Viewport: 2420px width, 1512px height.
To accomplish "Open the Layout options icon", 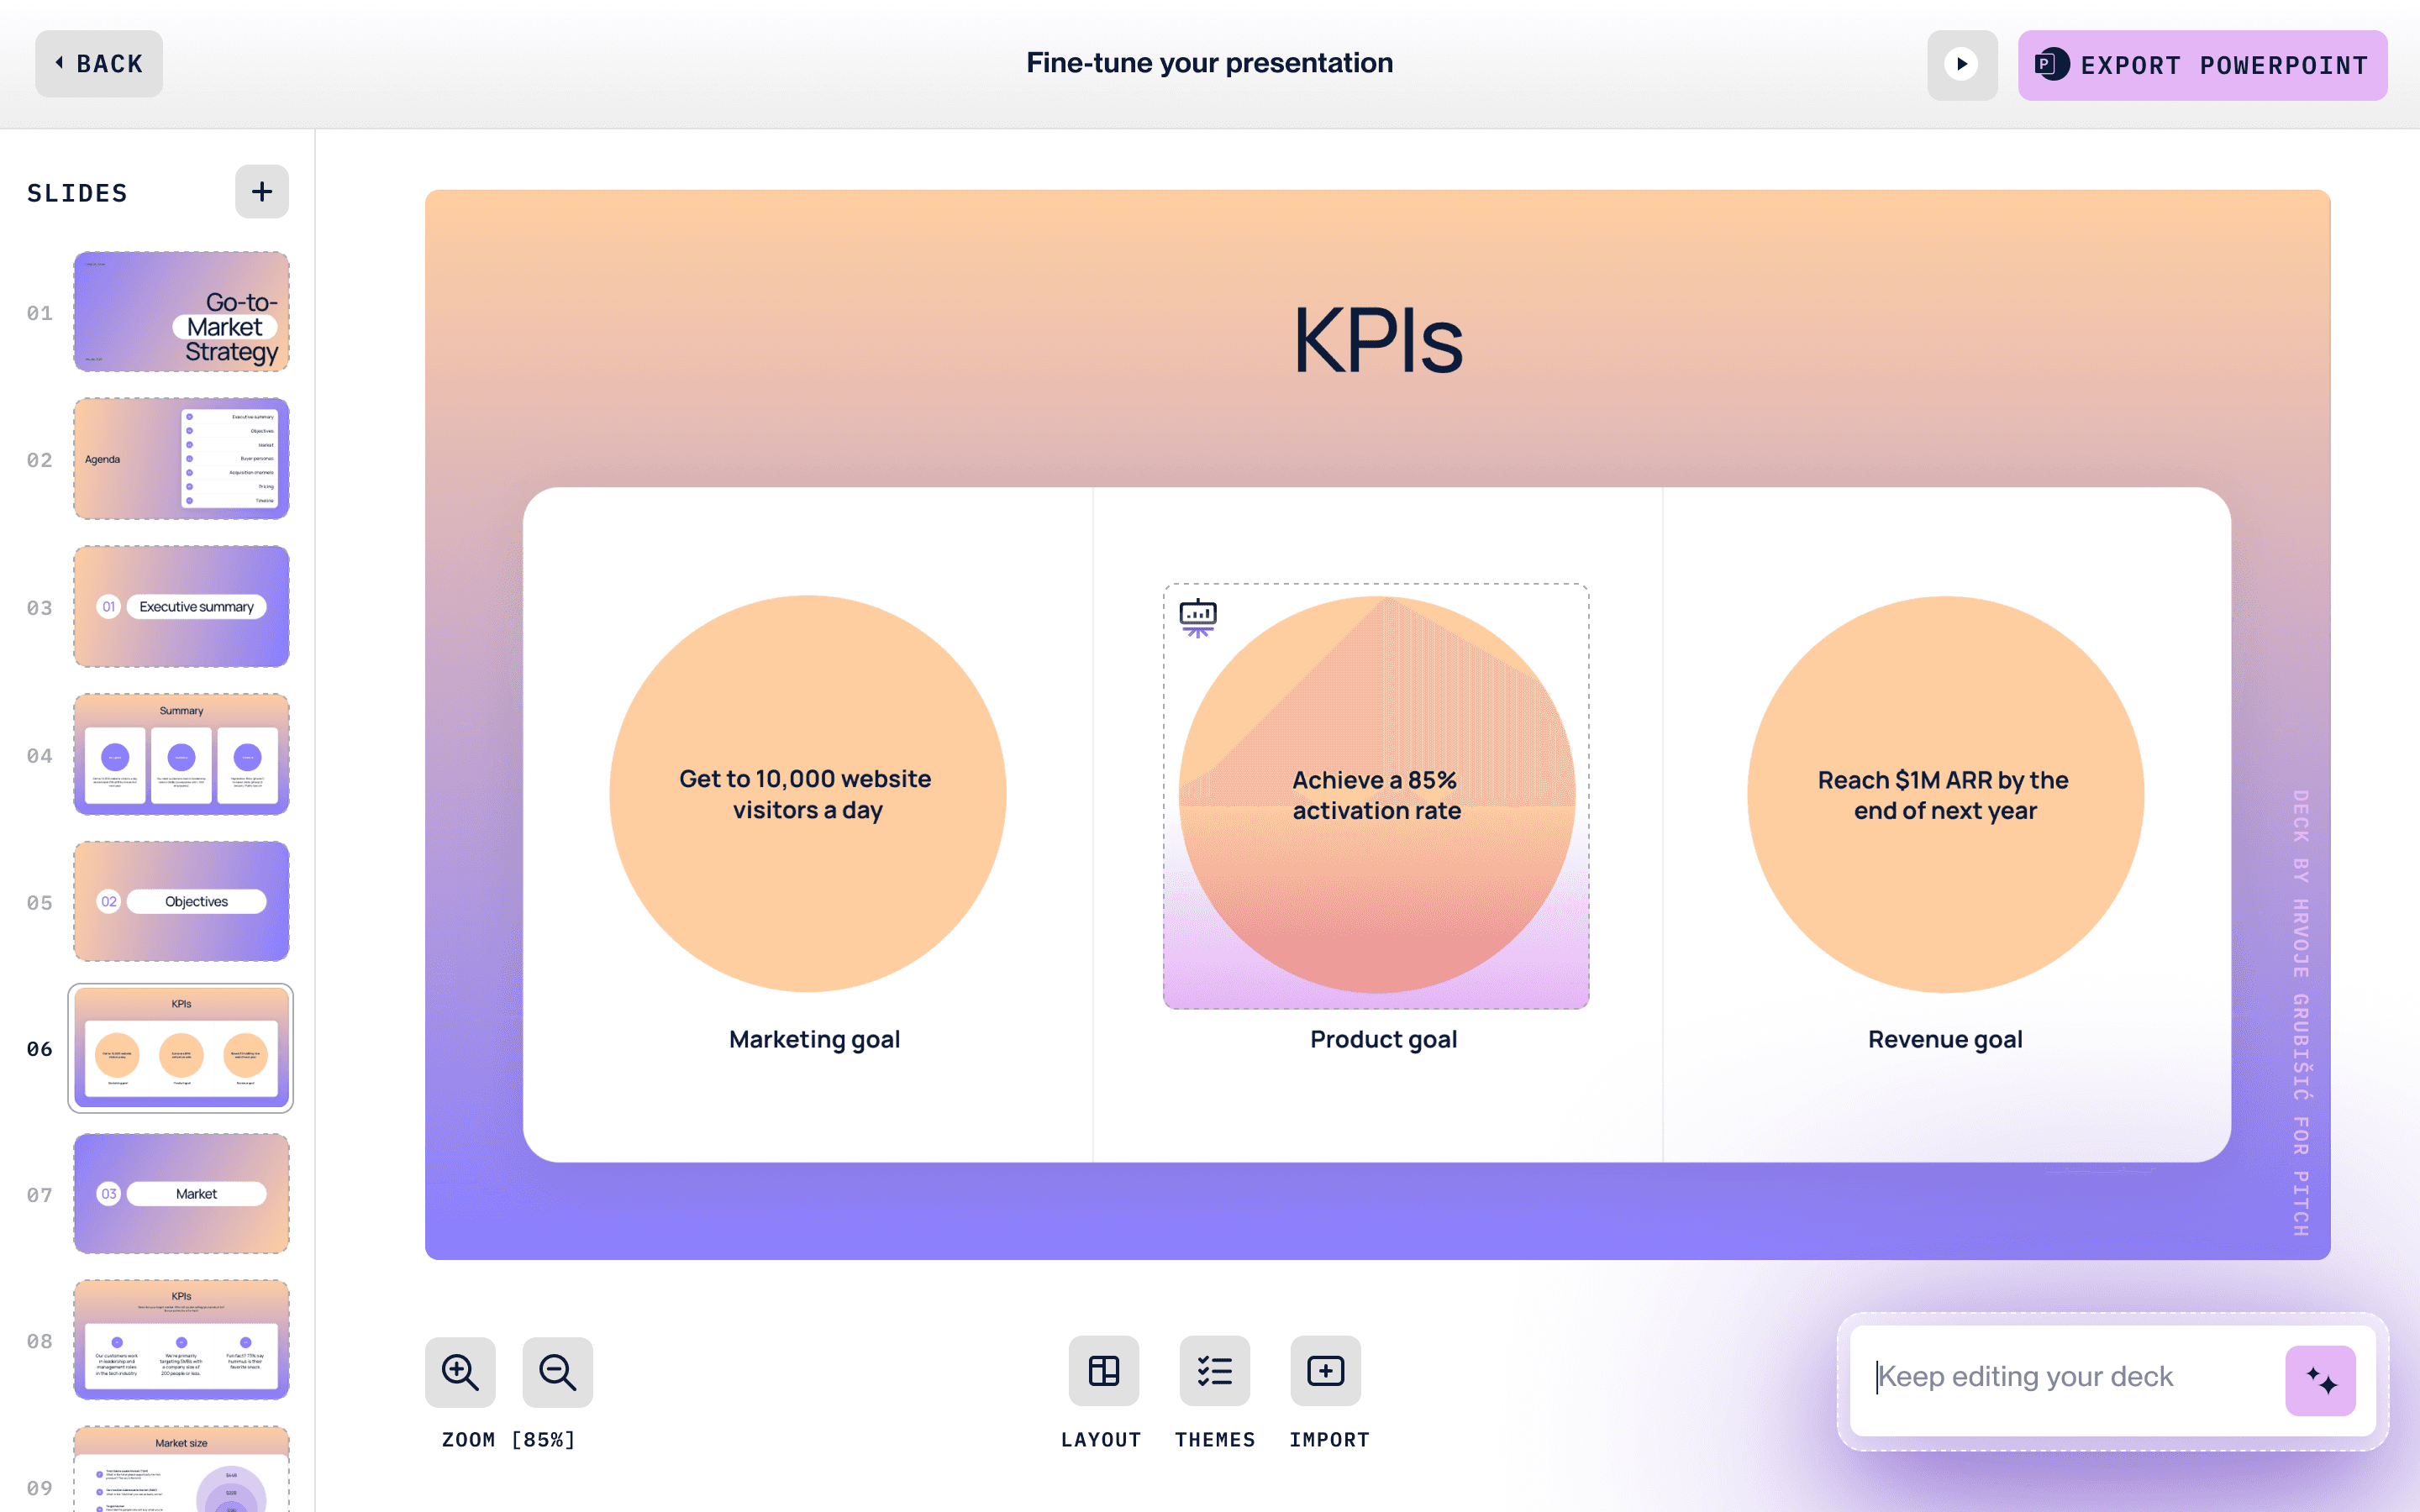I will [x=1103, y=1371].
